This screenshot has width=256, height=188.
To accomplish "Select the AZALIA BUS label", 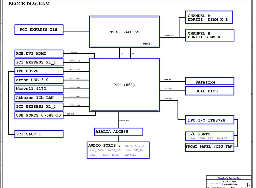I will pos(124,120).
